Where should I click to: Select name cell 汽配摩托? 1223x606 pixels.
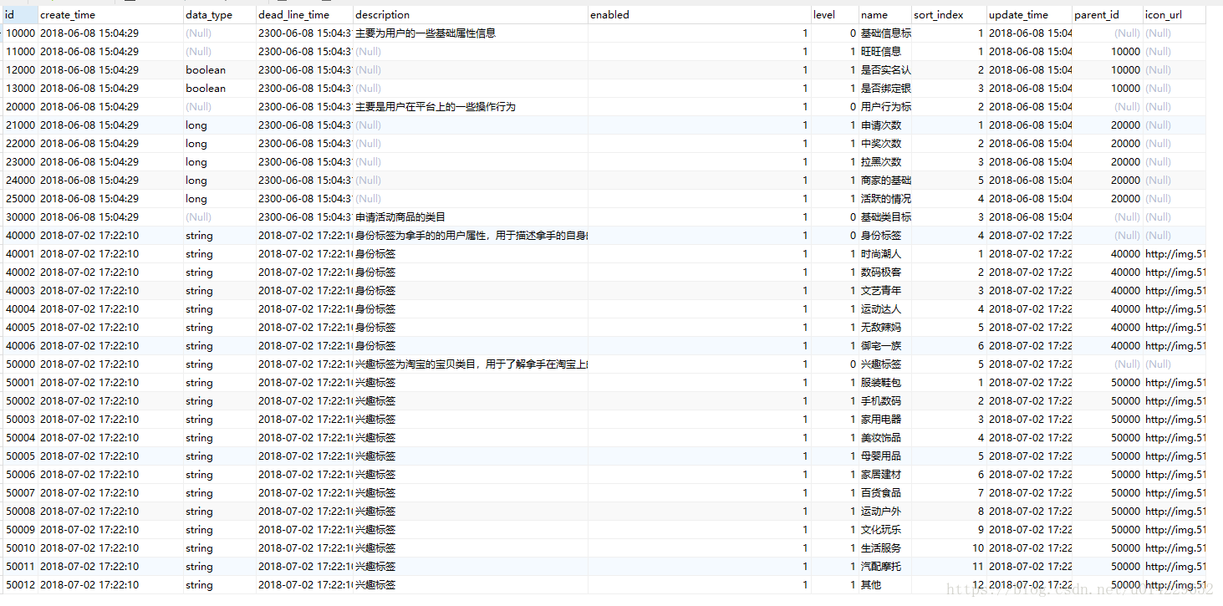point(885,567)
